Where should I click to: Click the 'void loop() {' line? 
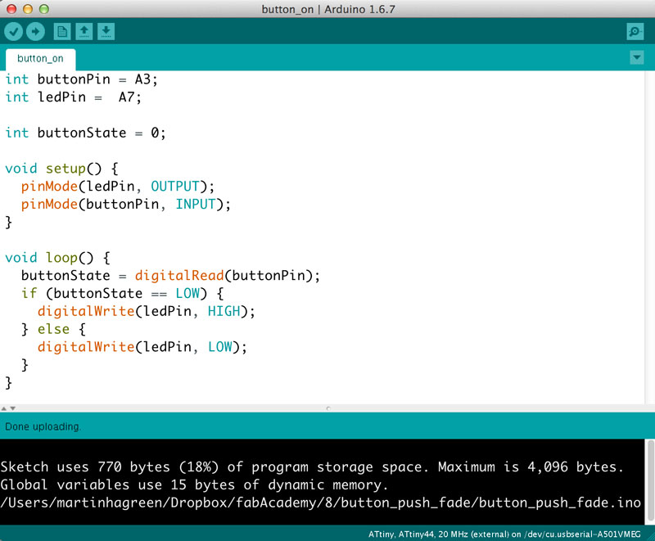pos(57,258)
